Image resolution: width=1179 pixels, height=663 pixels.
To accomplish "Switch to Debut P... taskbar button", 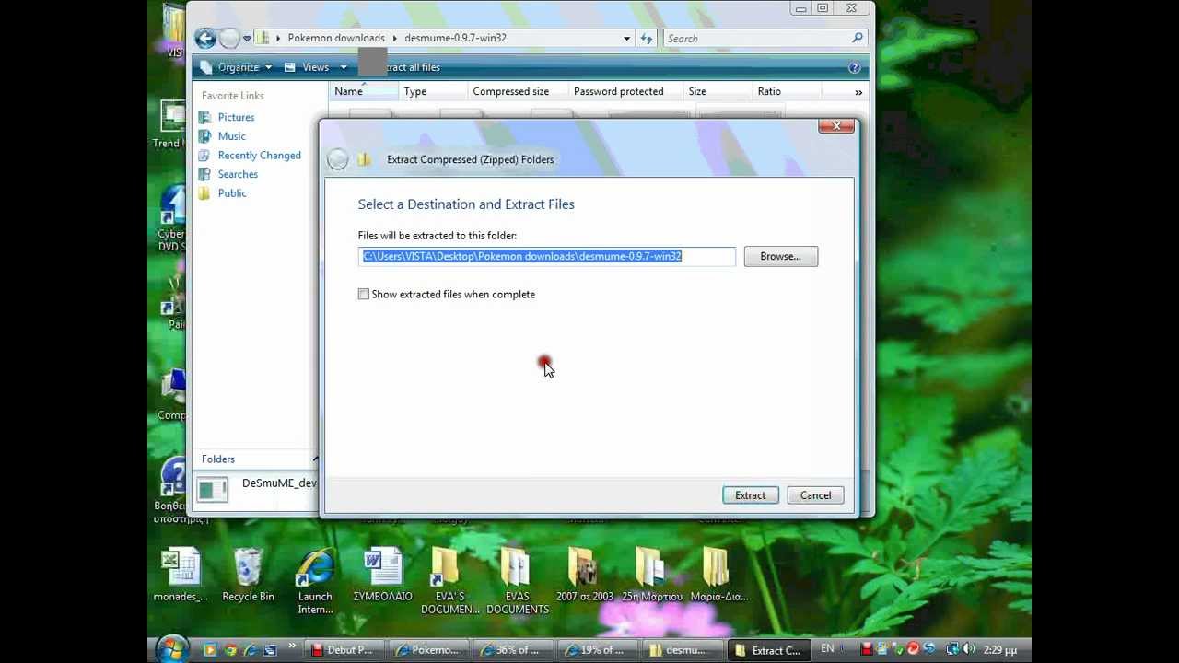I will coord(343,650).
